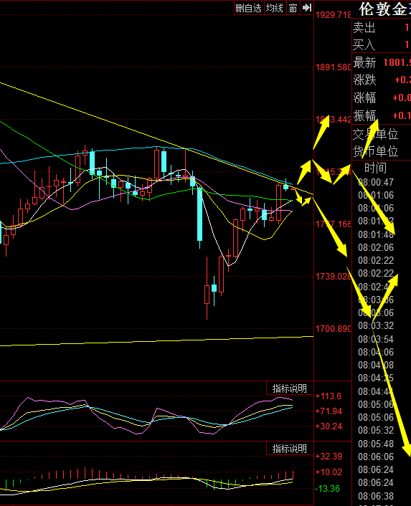Click the 时间 column header
The height and width of the screenshot is (506, 411).
click(375, 168)
